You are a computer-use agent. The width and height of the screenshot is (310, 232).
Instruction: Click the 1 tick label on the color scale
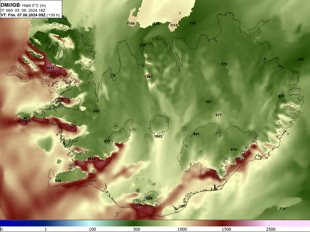46,229
